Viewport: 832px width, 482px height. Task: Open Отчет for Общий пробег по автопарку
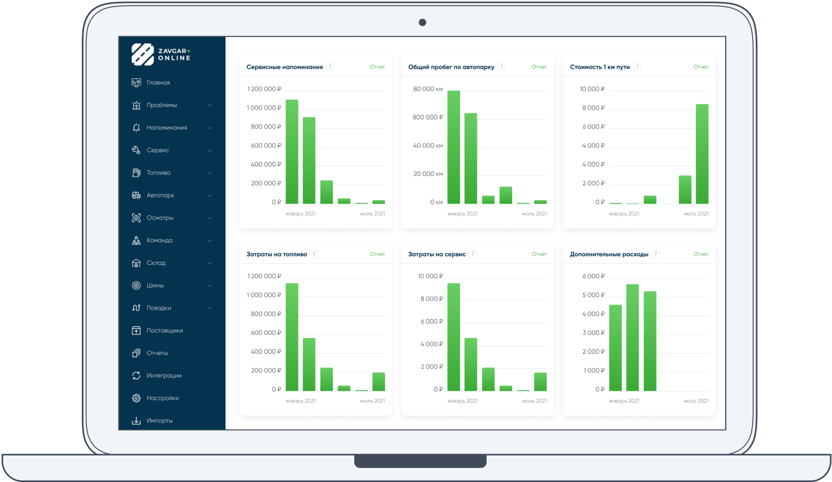539,67
